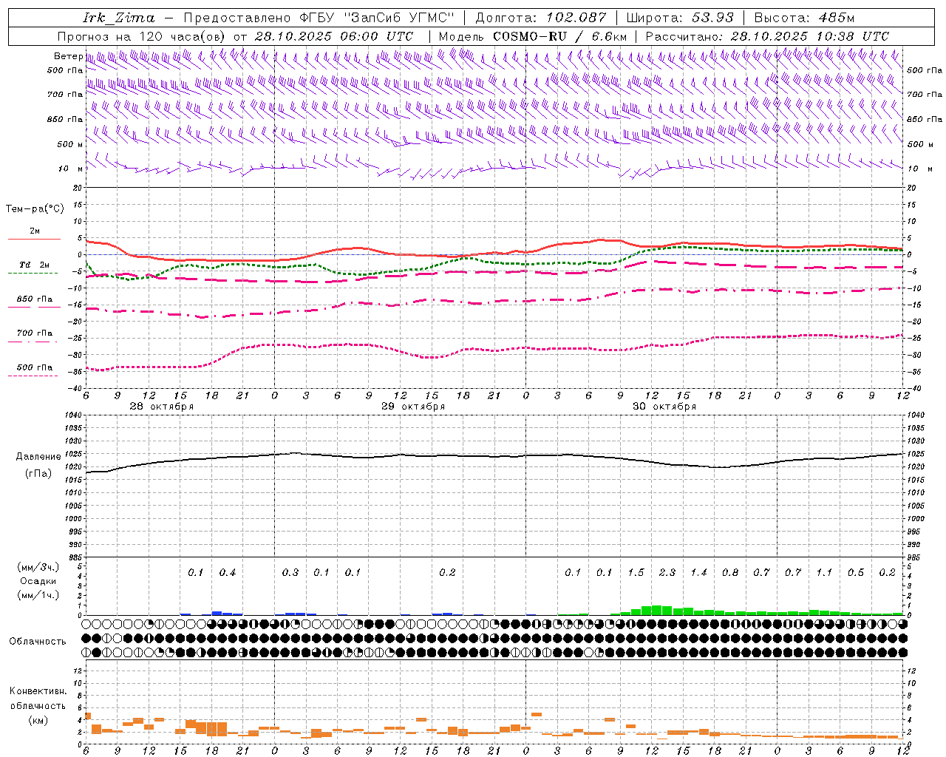The height and width of the screenshot is (757, 946).
Task: Click the solid red 2м legend line
Action: [x=34, y=239]
